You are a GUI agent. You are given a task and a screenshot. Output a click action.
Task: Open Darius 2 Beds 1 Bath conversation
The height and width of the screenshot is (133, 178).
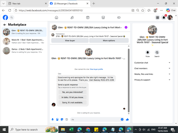pyautogui.click(x=24, y=51)
